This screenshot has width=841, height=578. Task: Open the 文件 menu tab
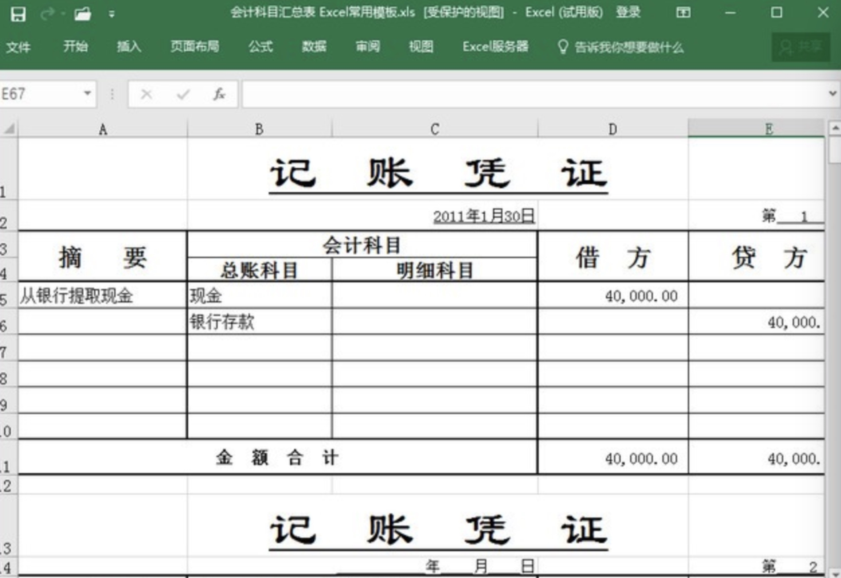(18, 47)
